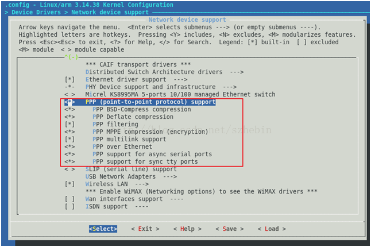Select Micrel KS8995MA 5-ports Ethernet switch entry
Image resolution: width=371 pixels, height=247 pixels.
tap(180, 94)
